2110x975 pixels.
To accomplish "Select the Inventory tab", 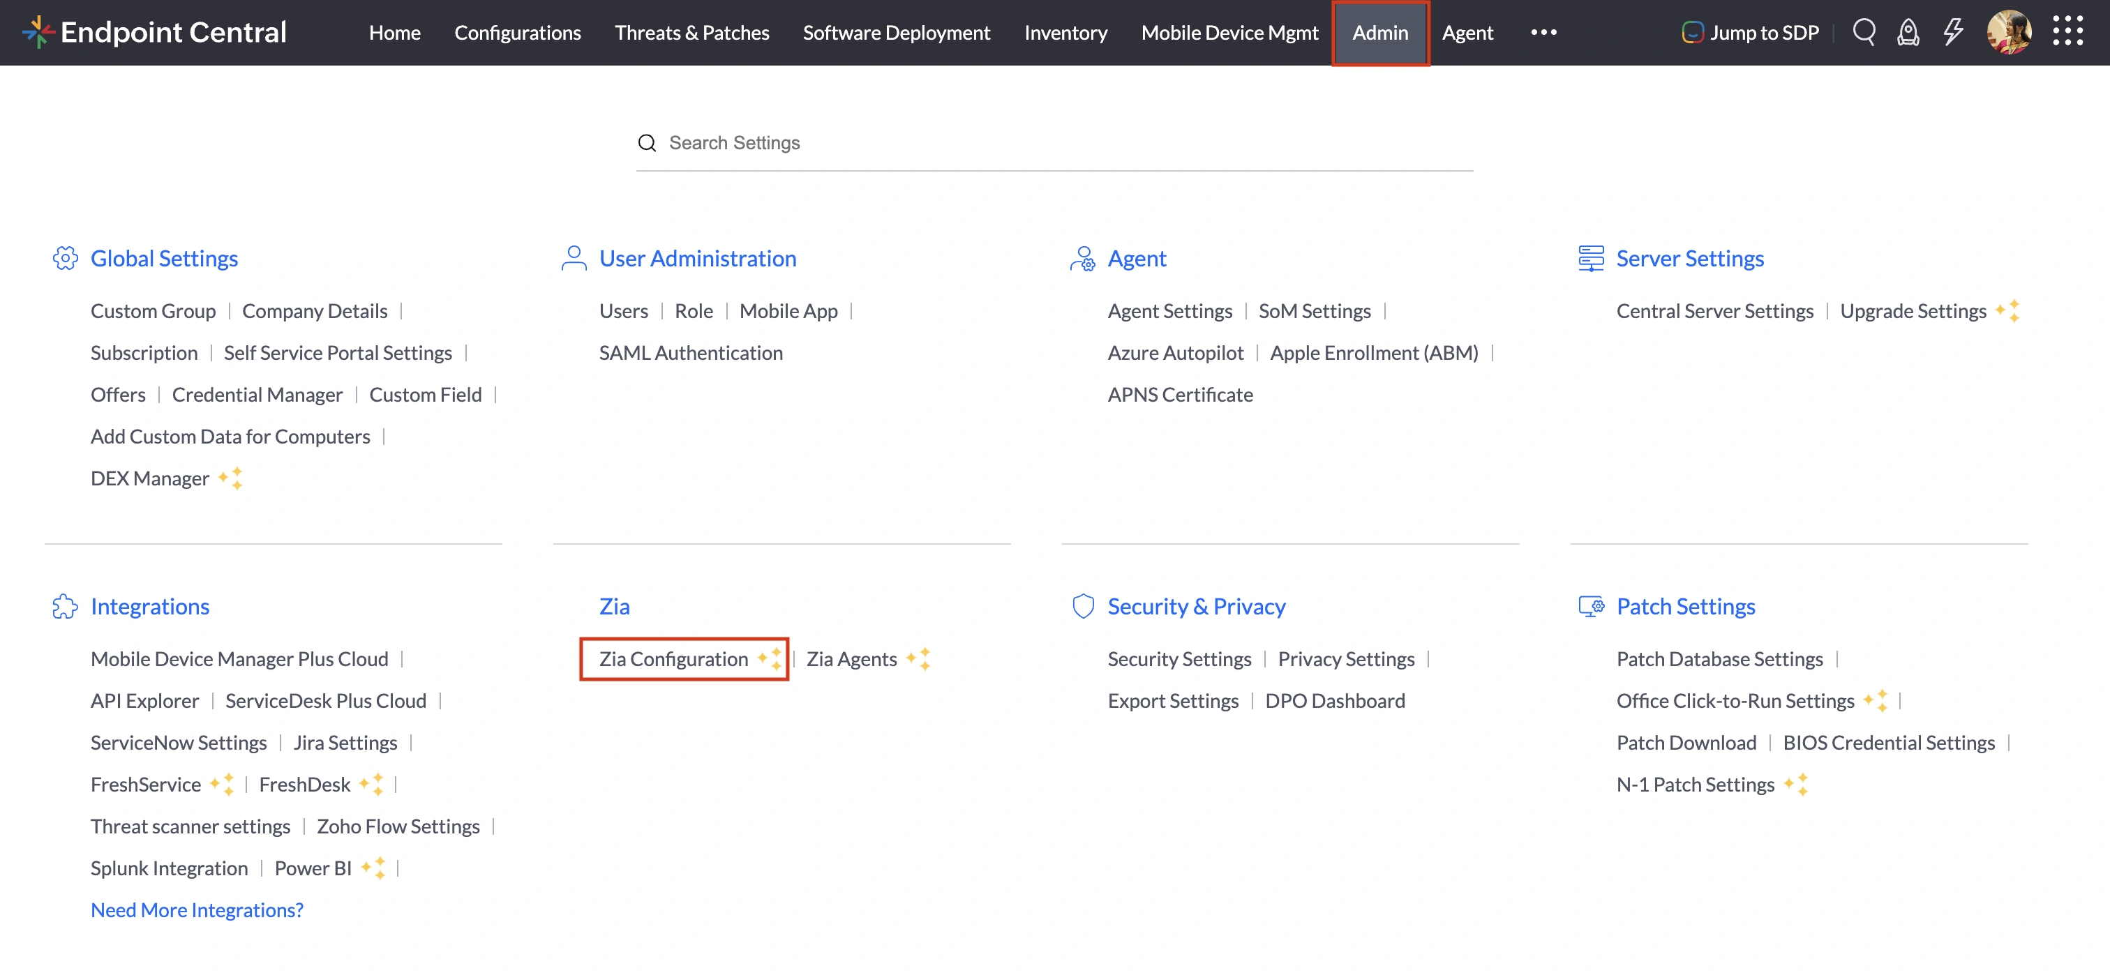I will point(1065,32).
